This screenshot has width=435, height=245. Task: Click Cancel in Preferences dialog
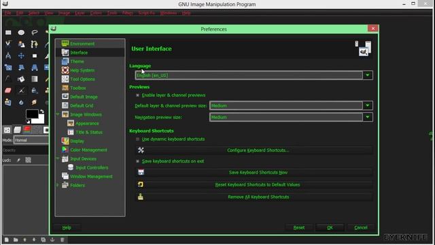click(361, 227)
